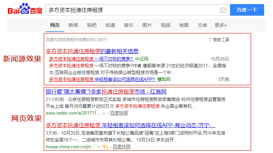
Task: Open result 银行要"搞大事情" 红商网
Action: [106, 91]
